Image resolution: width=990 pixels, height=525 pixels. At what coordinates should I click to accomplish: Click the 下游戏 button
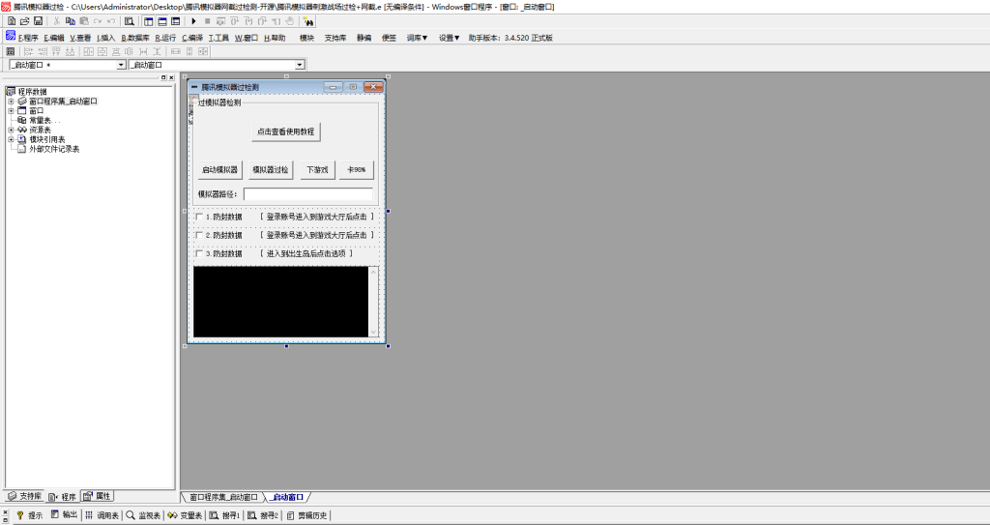pos(317,170)
